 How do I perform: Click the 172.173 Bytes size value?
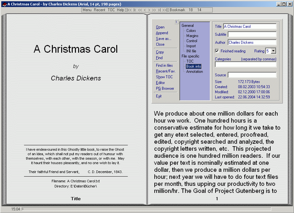tap(249, 82)
